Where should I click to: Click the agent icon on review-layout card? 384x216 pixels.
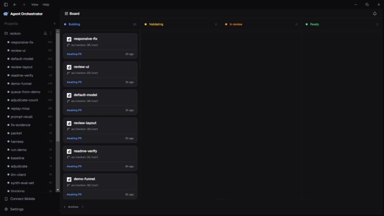(69, 123)
